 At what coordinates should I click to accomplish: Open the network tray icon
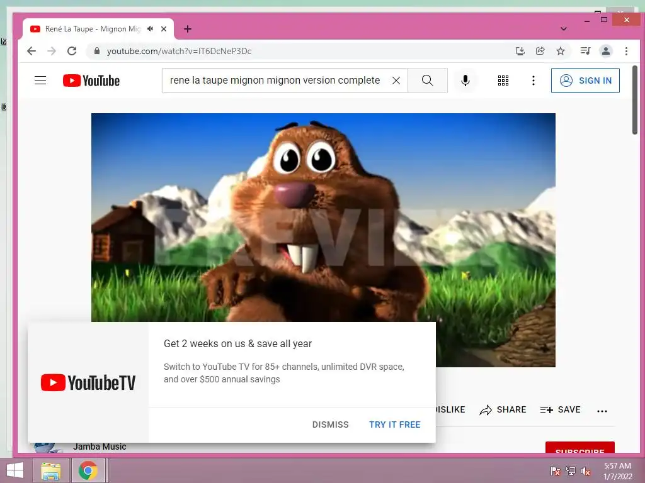571,470
